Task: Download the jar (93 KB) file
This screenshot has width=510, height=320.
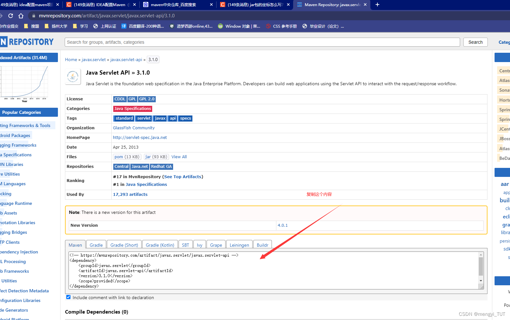Action: (156, 157)
